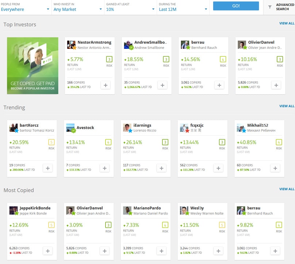Open Avestock profile name link
295x264 pixels.
(x=85, y=127)
